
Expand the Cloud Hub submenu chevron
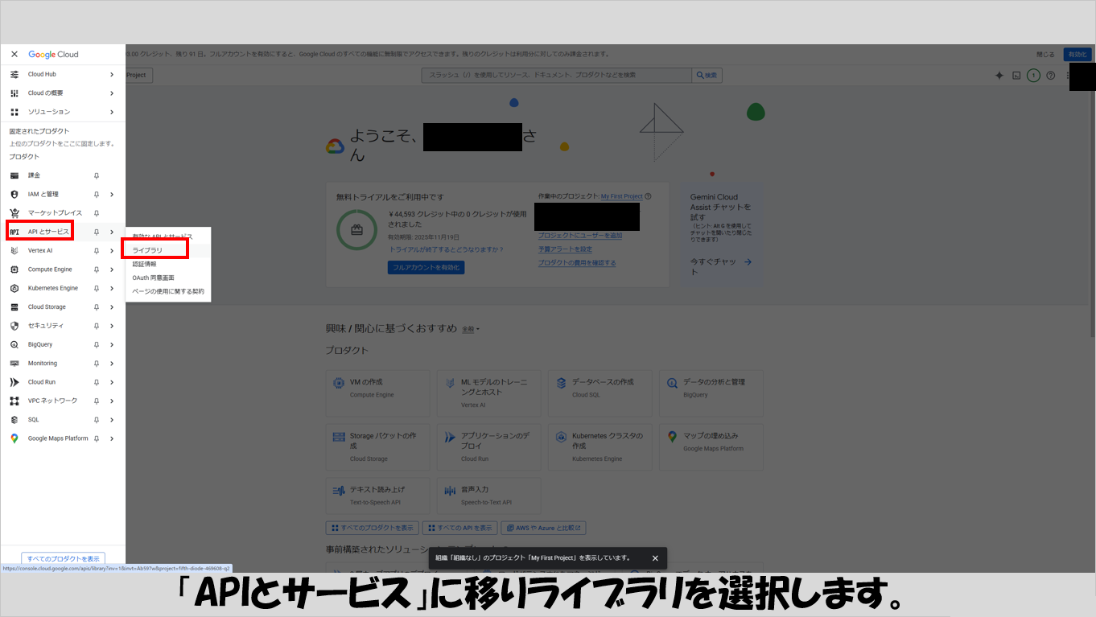pyautogui.click(x=112, y=74)
